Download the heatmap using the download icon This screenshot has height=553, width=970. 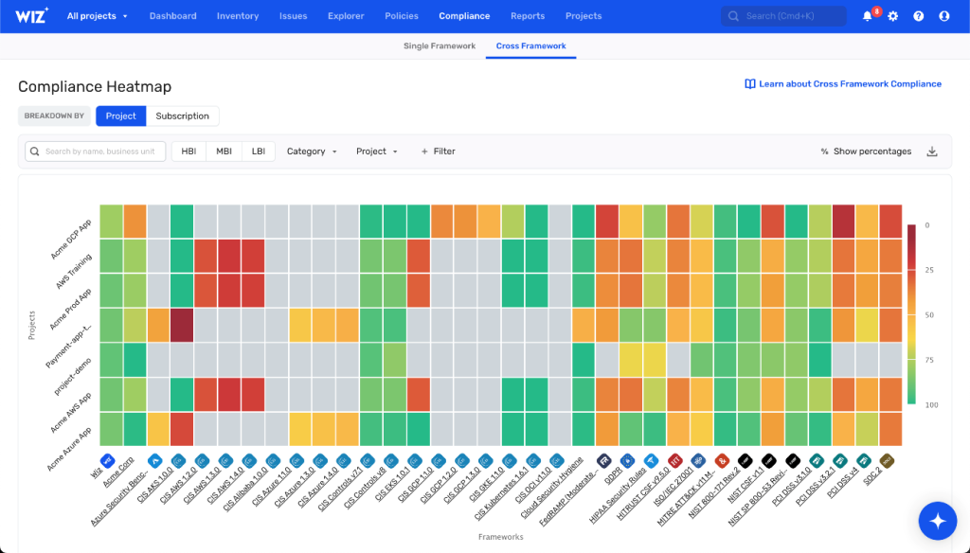tap(932, 152)
